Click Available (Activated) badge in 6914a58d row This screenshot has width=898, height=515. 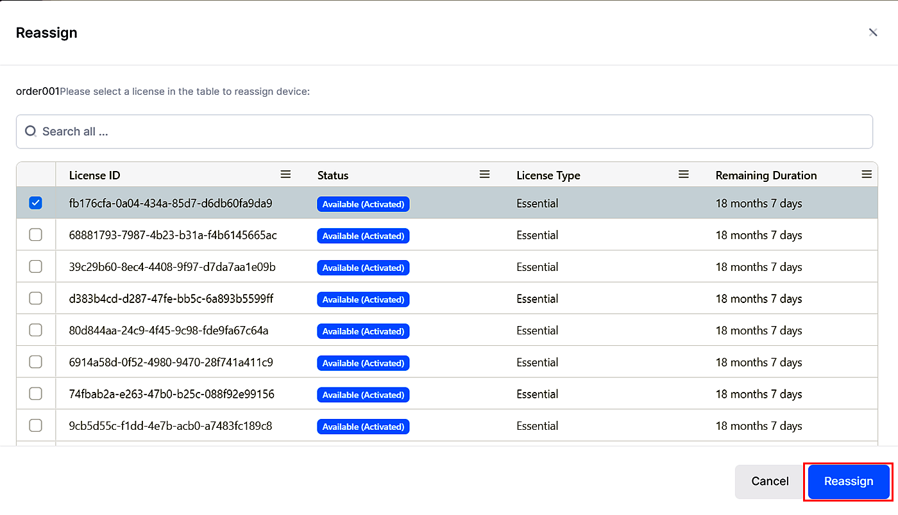point(363,363)
